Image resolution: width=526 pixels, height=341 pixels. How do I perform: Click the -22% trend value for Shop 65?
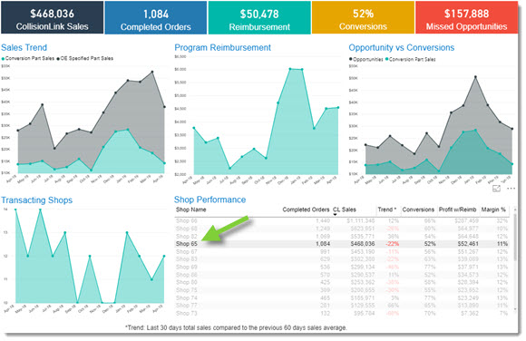[393, 244]
